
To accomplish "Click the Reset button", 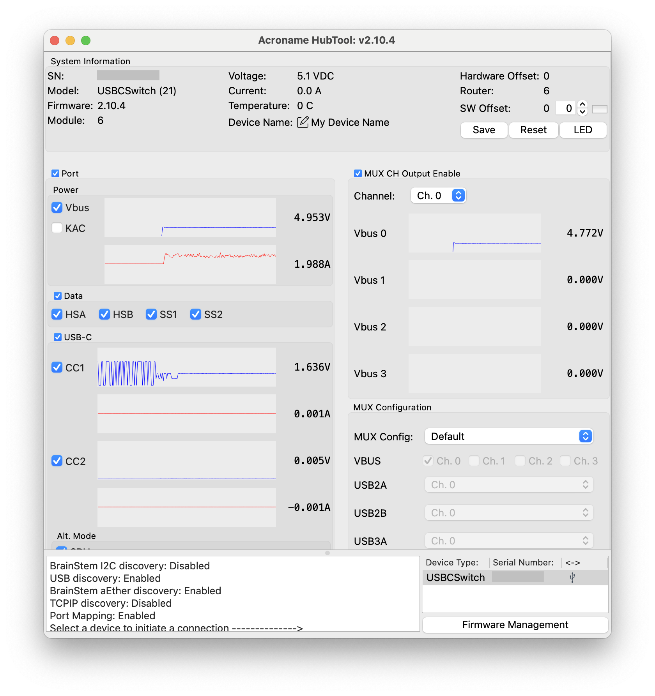I will [534, 130].
